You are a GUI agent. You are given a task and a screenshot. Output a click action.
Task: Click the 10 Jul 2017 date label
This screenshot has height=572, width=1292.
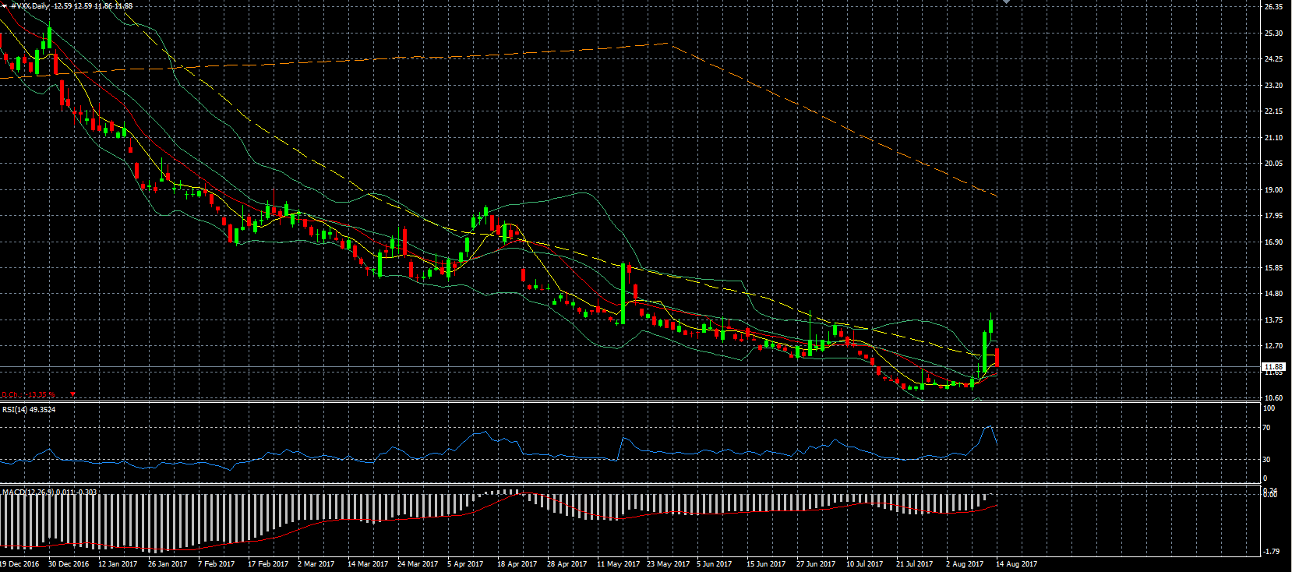pos(864,563)
